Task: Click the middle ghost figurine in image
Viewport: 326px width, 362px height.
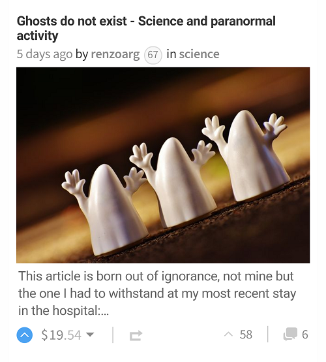Action: coord(173,181)
